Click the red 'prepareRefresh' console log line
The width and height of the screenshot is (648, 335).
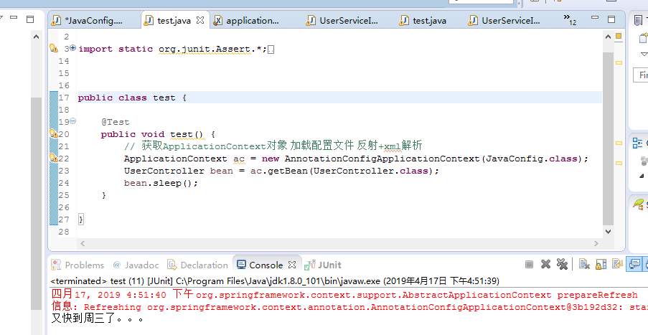(x=344, y=295)
